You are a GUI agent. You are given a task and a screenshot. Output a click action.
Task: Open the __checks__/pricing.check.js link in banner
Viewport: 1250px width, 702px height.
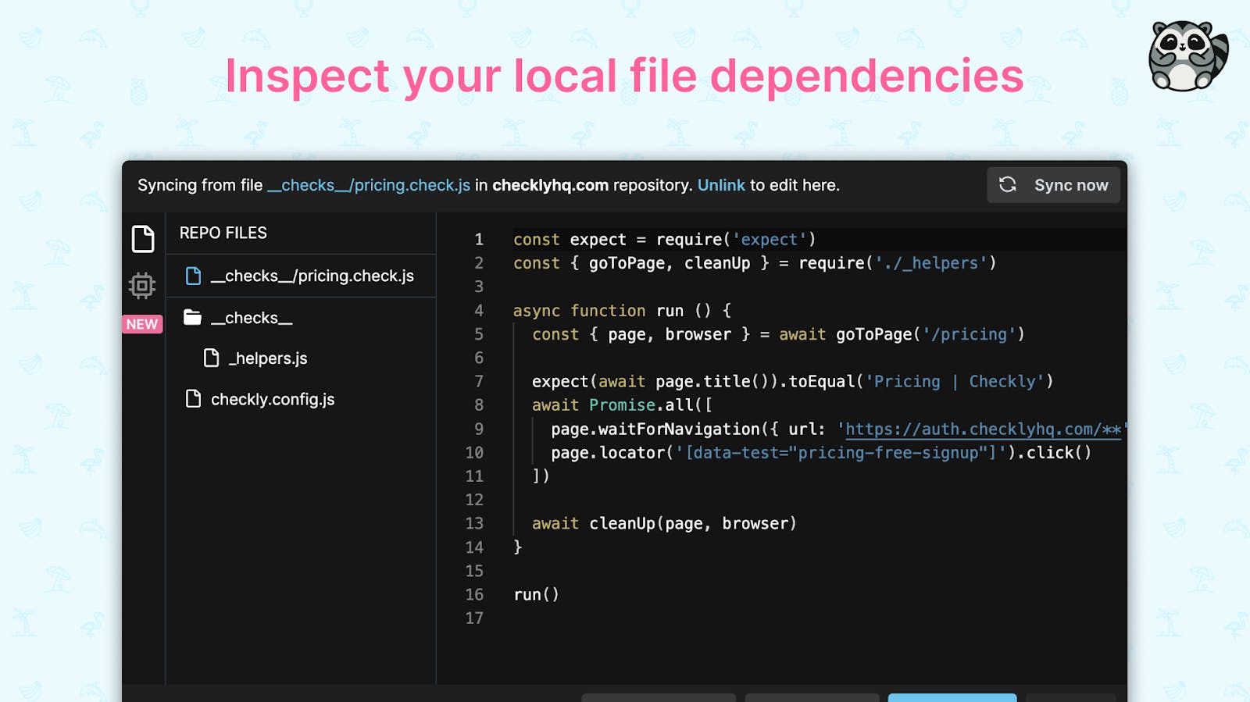(x=369, y=185)
